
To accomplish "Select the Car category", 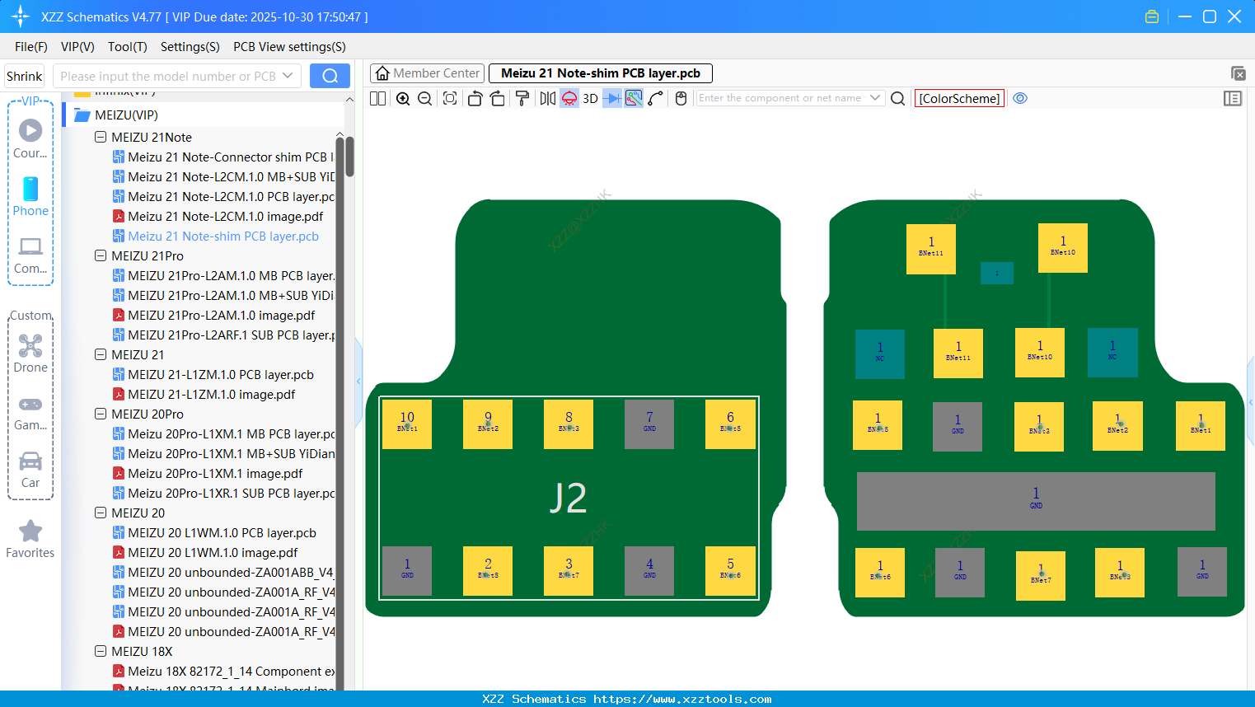I will [30, 470].
